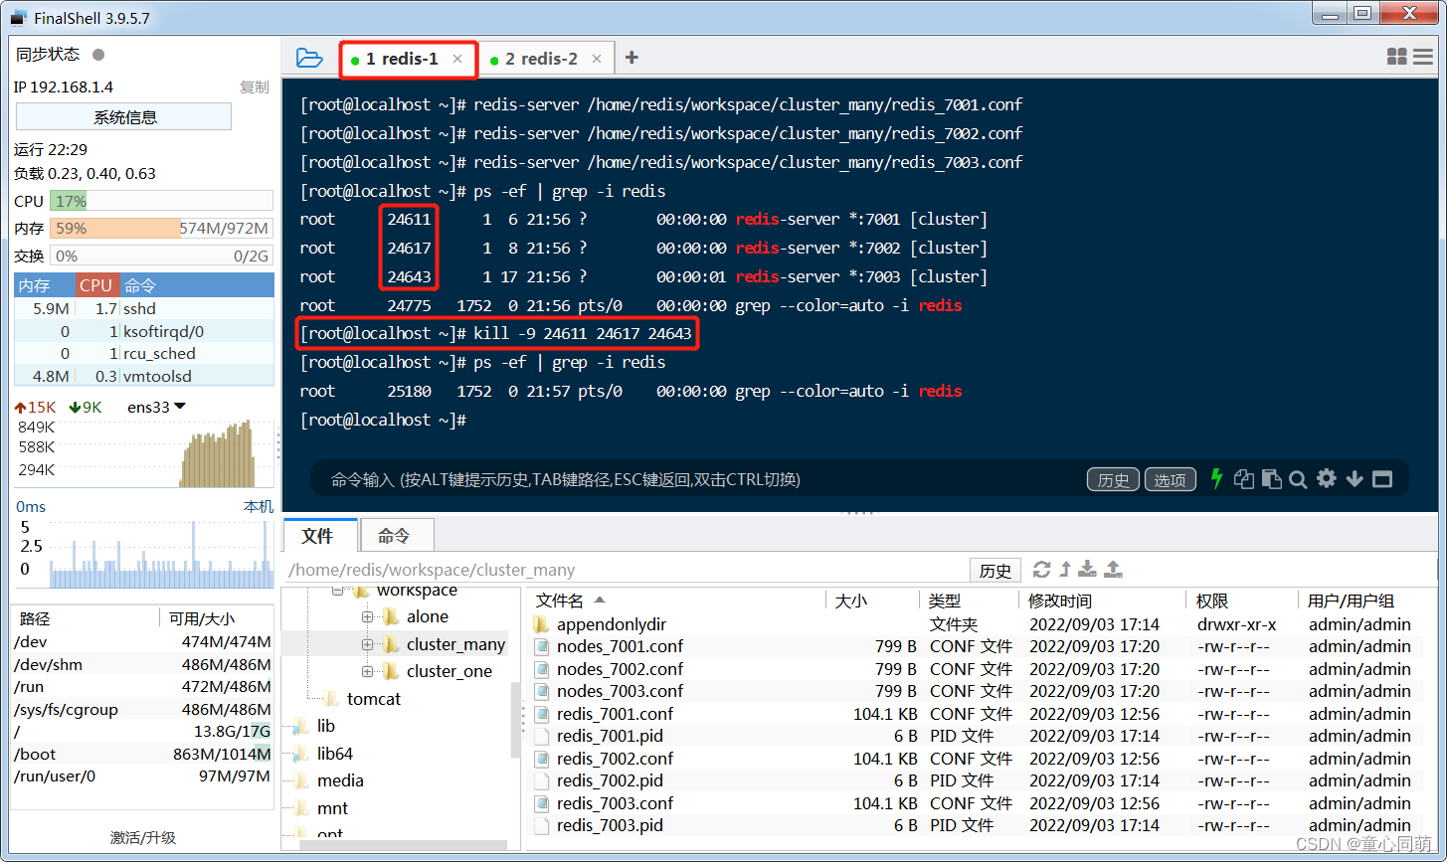Click the redis_7001.pid file icon
Image resolution: width=1447 pixels, height=862 pixels.
coord(541,736)
